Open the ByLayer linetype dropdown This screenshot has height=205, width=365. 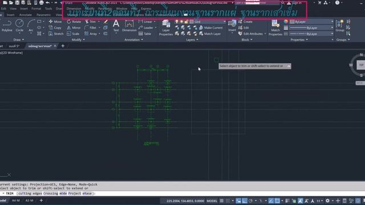311,34
